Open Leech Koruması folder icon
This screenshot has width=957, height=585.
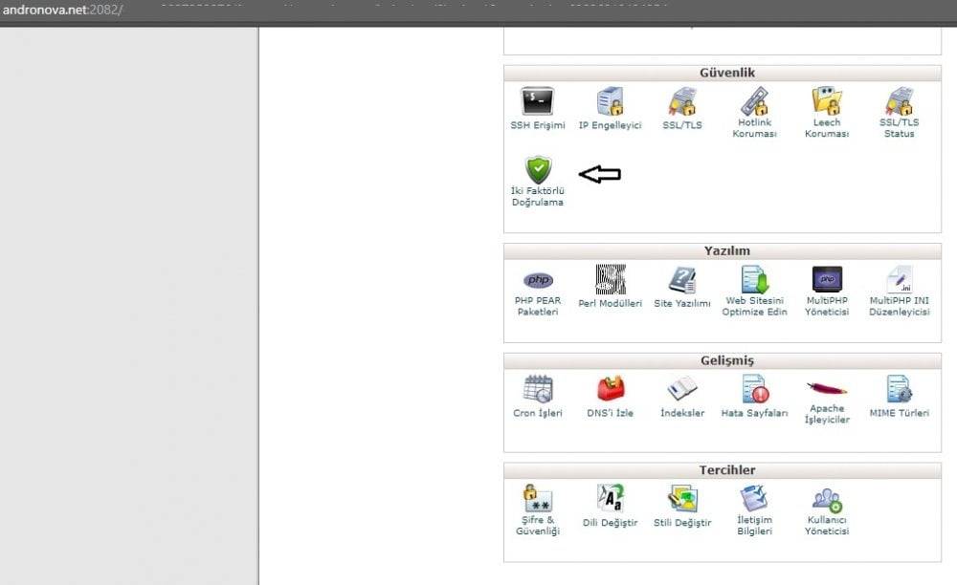pyautogui.click(x=827, y=100)
